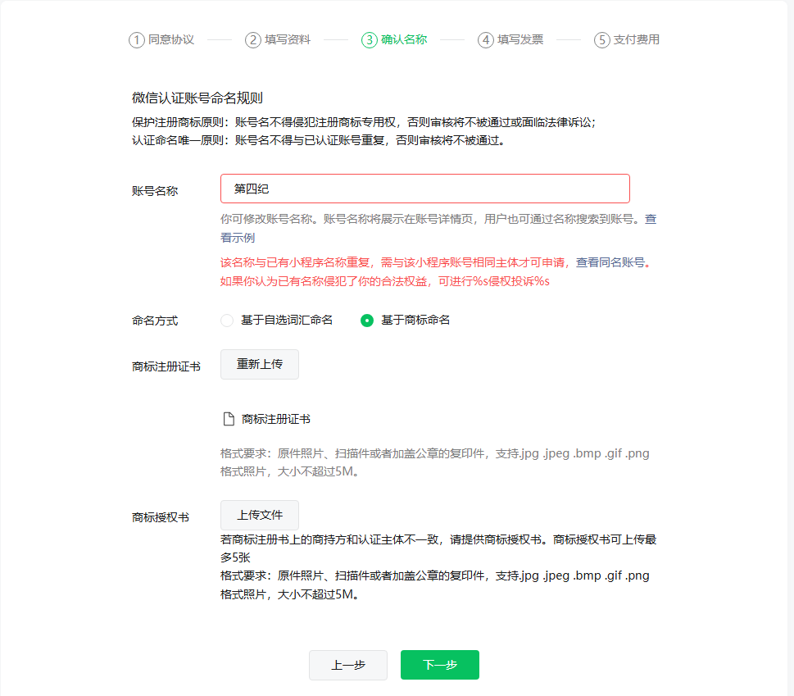Screen dimensions: 794x696
Task: Select 基于商标命名 radio option
Action: [366, 321]
